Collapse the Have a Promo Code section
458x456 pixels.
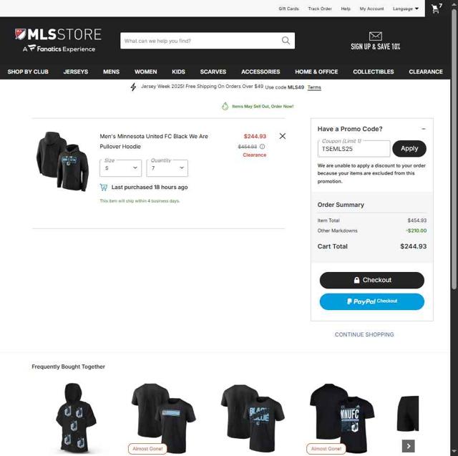click(424, 129)
